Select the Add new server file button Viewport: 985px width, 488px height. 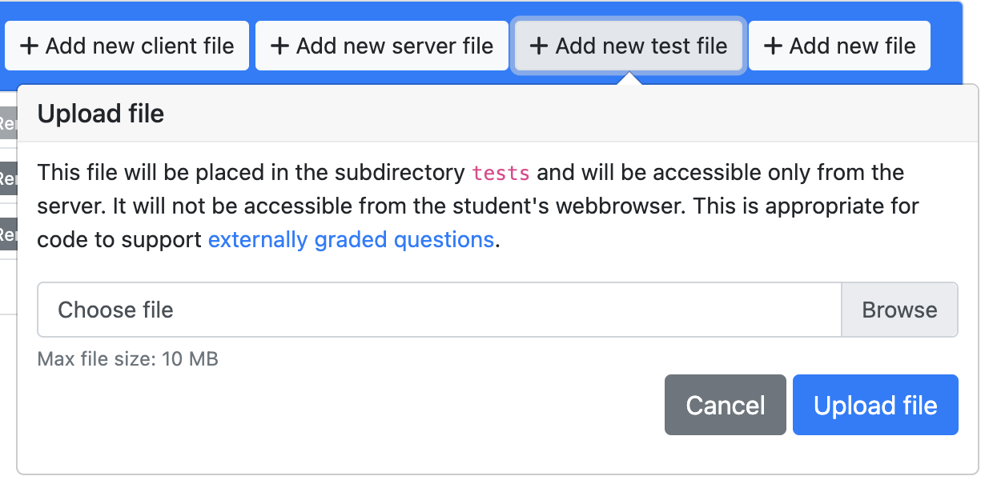pyautogui.click(x=382, y=46)
